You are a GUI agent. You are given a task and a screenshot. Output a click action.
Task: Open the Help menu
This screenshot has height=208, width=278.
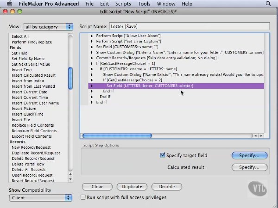pos(187,4)
